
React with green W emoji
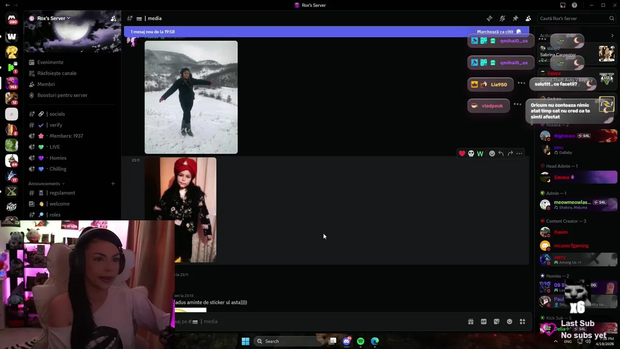(480, 154)
